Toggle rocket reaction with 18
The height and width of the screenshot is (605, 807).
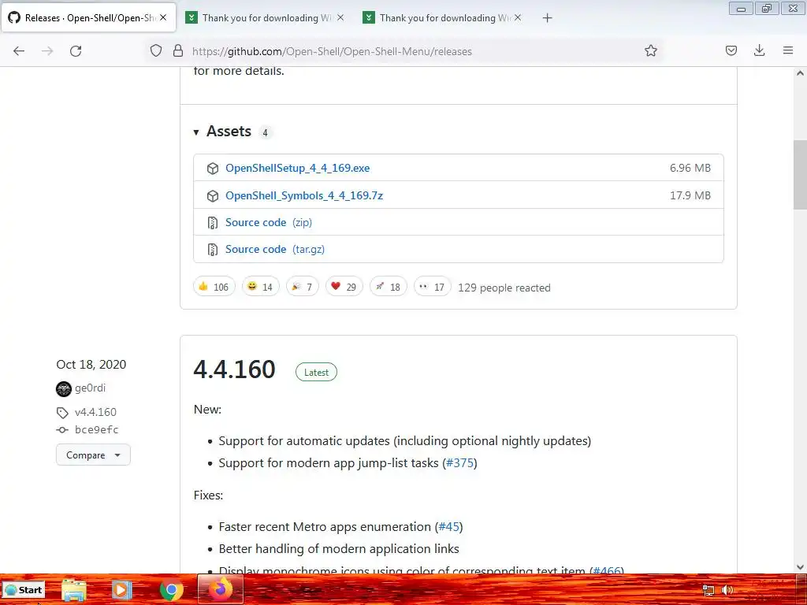tap(388, 287)
